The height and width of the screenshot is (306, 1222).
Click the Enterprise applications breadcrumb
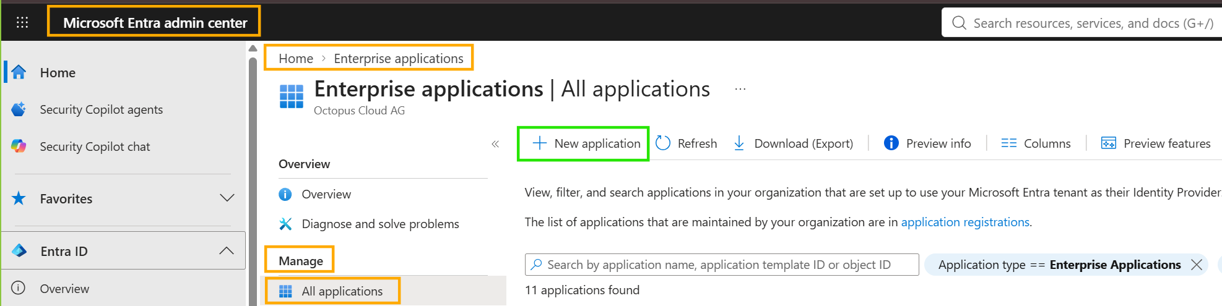[399, 58]
